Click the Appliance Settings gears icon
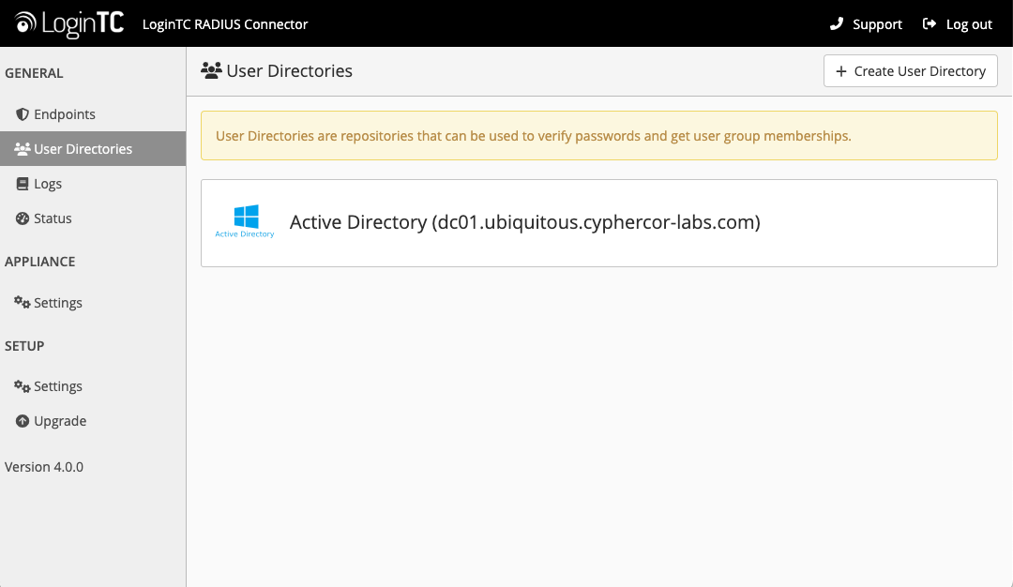Screen dimensions: 1013x587 (x=22, y=303)
